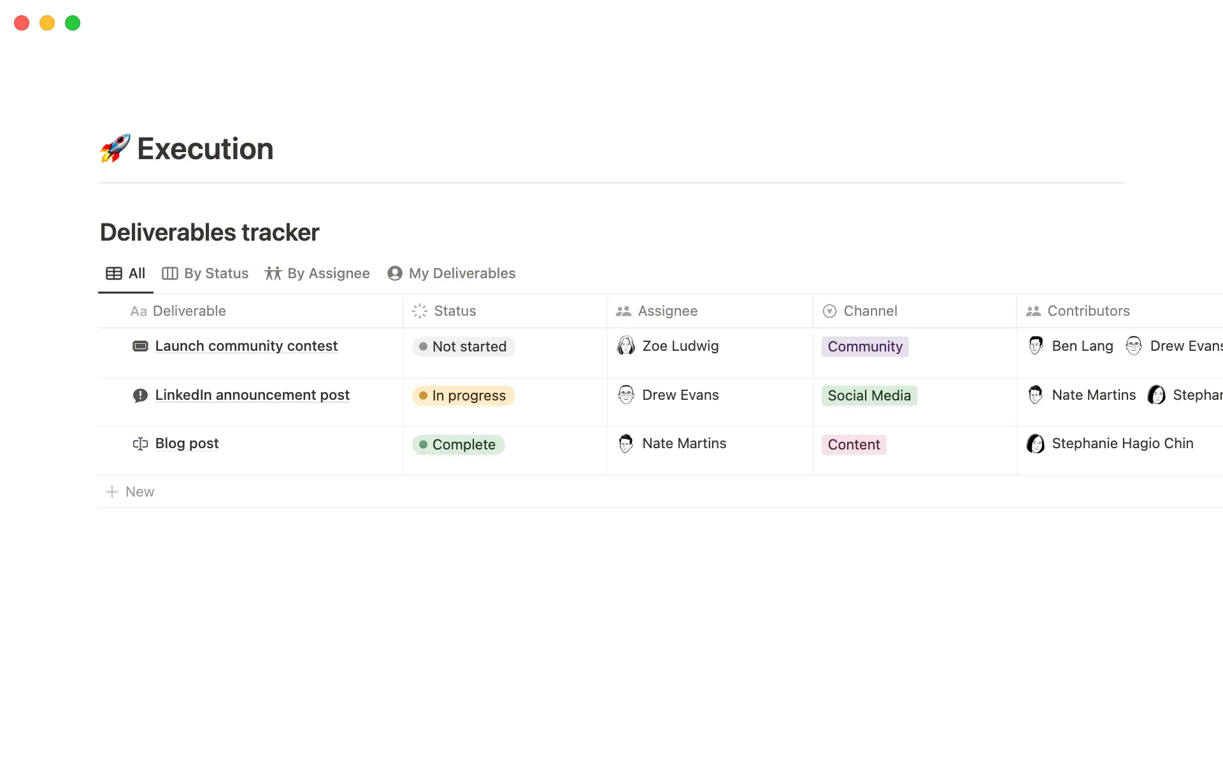Image resolution: width=1223 pixels, height=764 pixels.
Task: Open the status selector showing In progress
Action: tap(463, 395)
